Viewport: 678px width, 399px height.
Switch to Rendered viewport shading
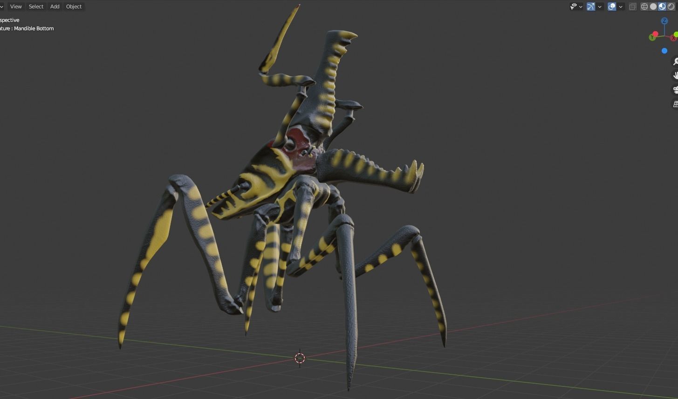point(671,7)
